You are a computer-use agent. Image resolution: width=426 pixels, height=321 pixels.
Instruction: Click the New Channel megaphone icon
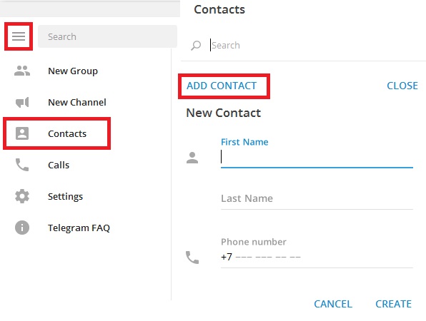[22, 102]
